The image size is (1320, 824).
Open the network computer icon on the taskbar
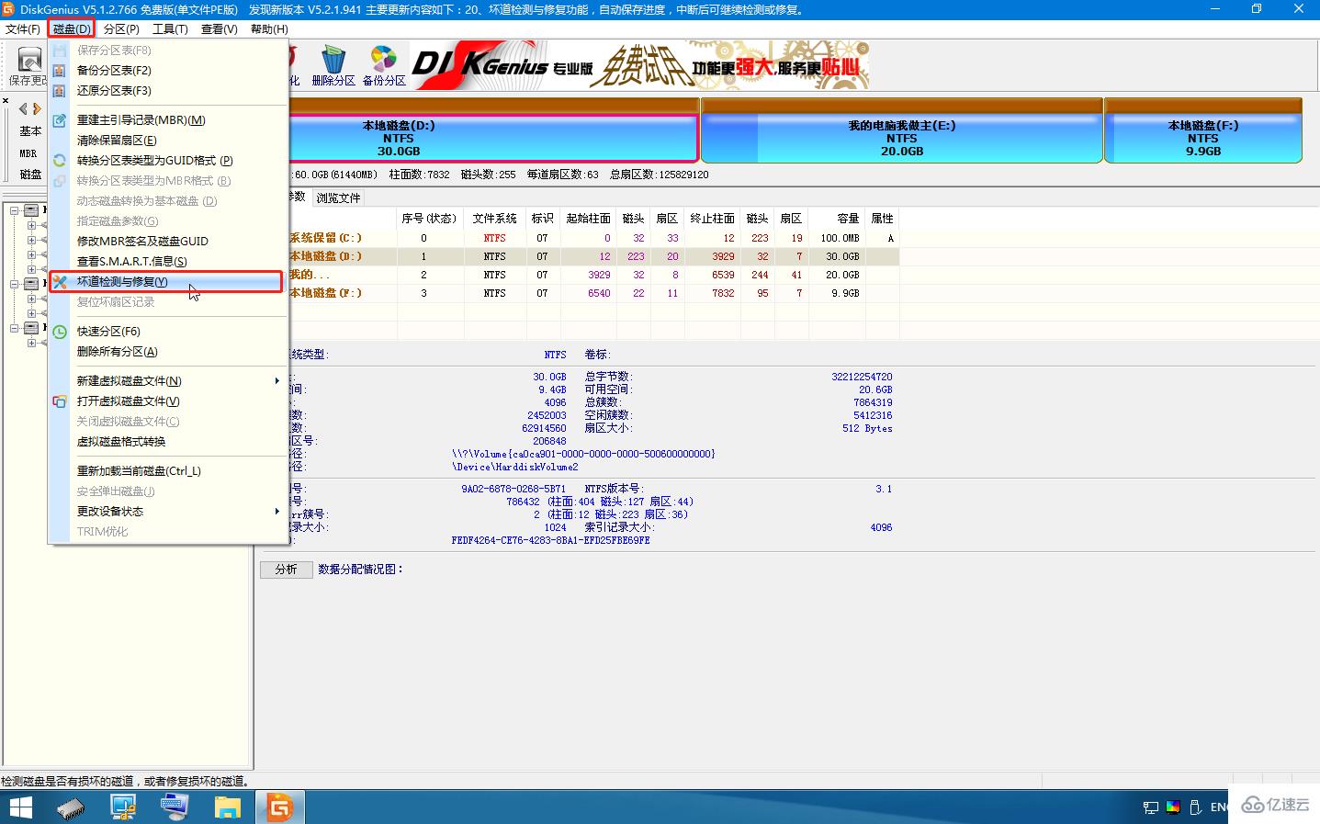click(123, 807)
